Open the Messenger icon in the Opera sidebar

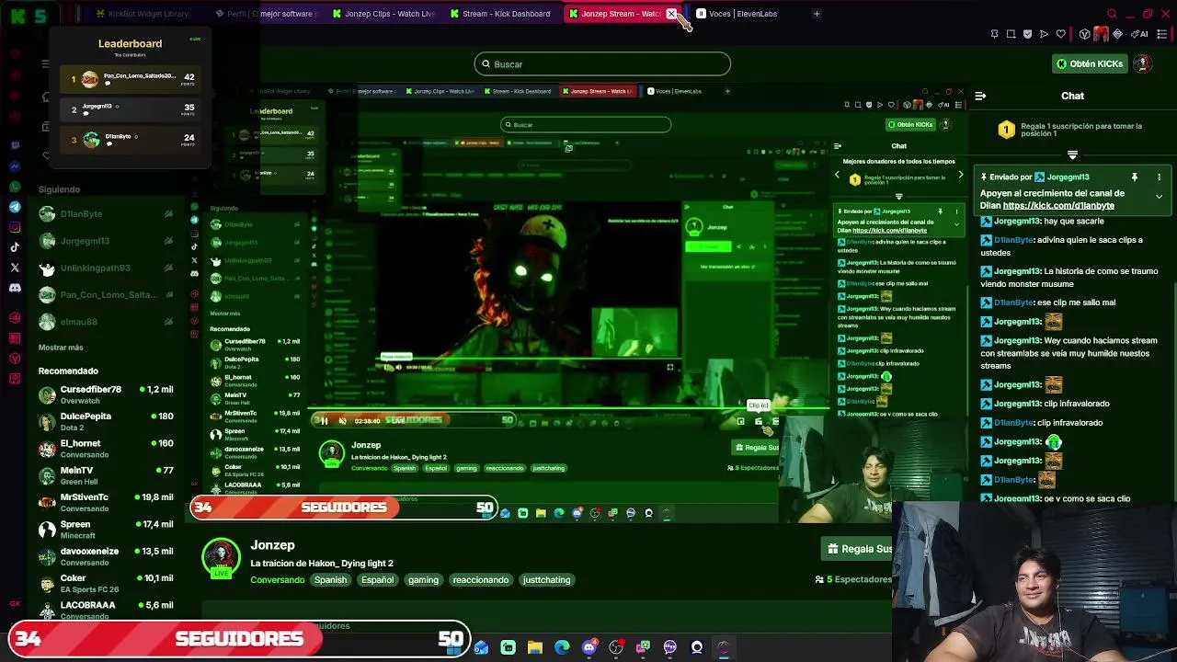tap(15, 166)
